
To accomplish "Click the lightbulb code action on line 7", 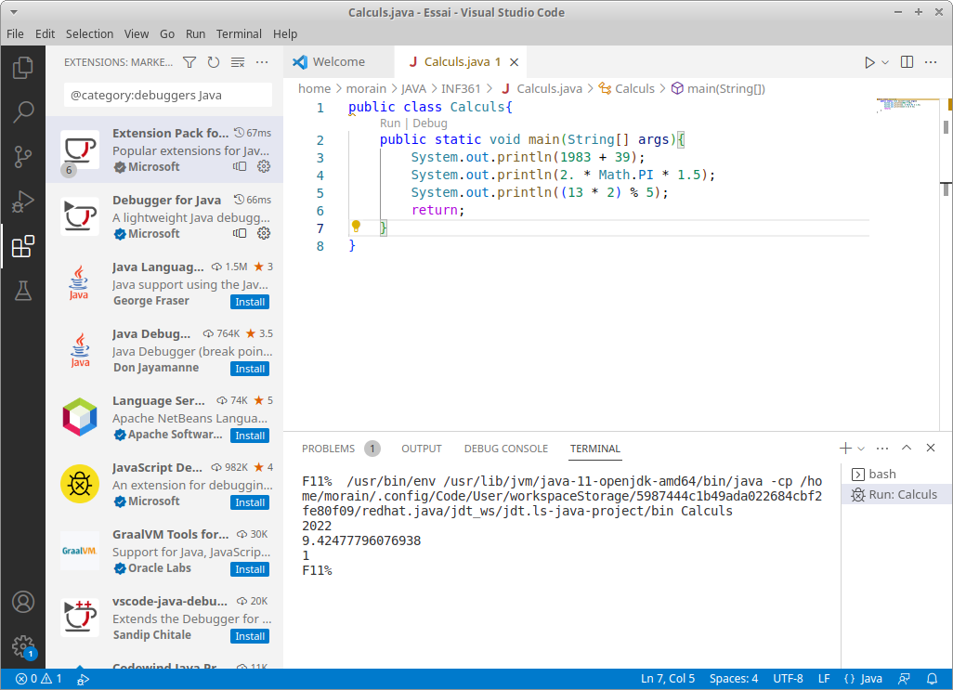I will pos(356,227).
